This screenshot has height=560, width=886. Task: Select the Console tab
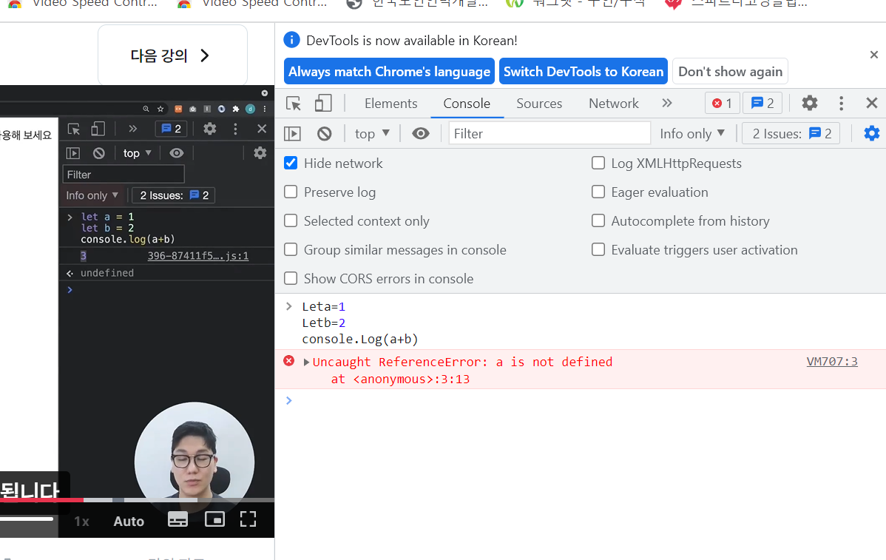(467, 104)
